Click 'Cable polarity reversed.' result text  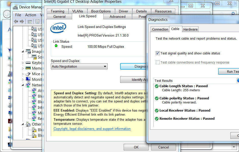click(x=179, y=102)
